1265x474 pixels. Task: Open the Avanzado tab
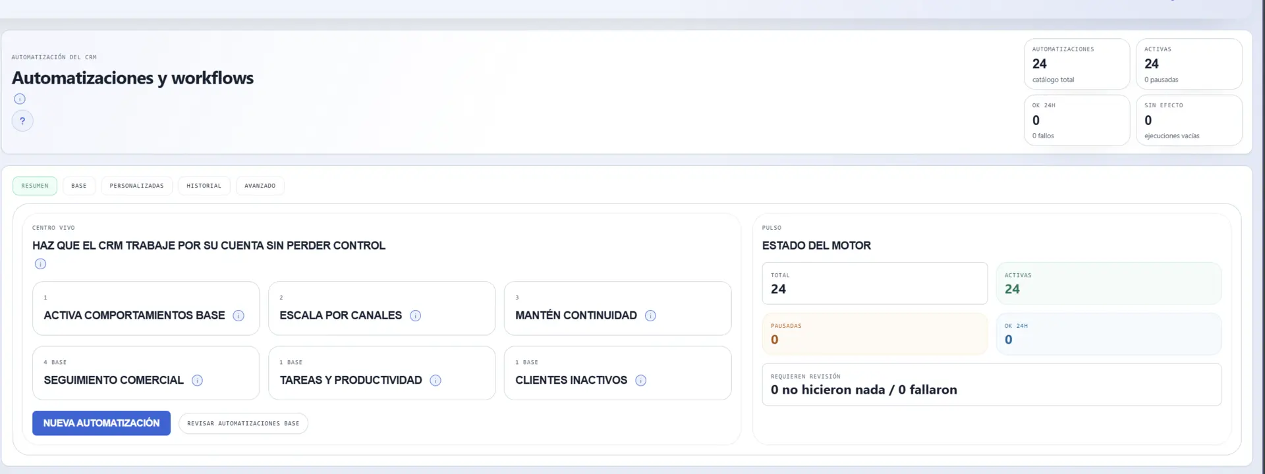click(x=260, y=186)
